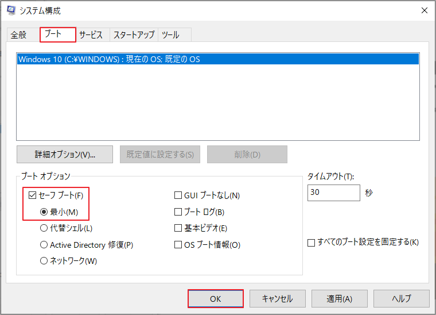Click the 削除(D) button
Image resolution: width=436 pixels, height=315 pixels.
[247, 154]
